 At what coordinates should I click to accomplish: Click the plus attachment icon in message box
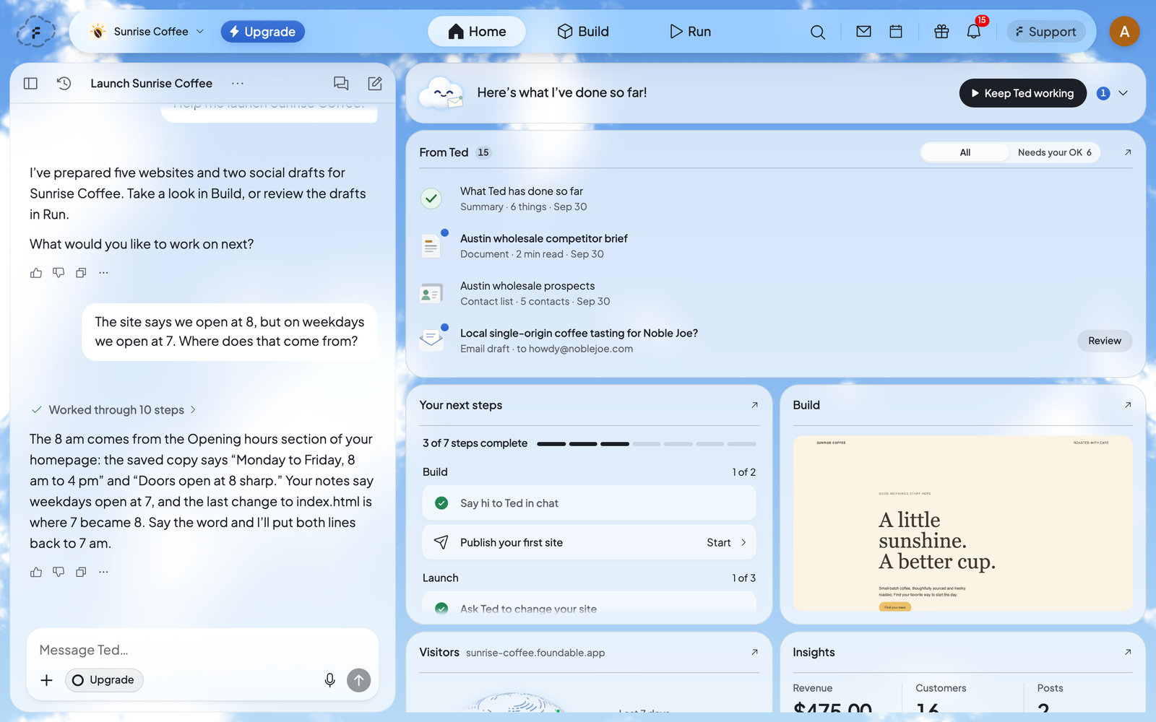click(x=46, y=680)
